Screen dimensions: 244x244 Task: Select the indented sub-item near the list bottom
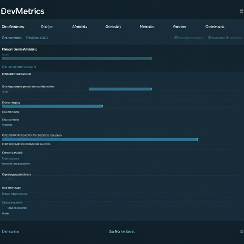click(17, 208)
